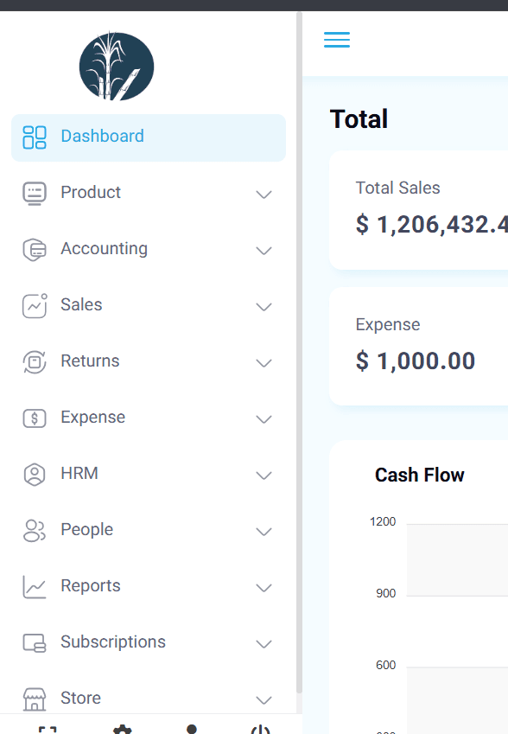The image size is (508, 734).
Task: Click the Store shop icon
Action: point(35,699)
